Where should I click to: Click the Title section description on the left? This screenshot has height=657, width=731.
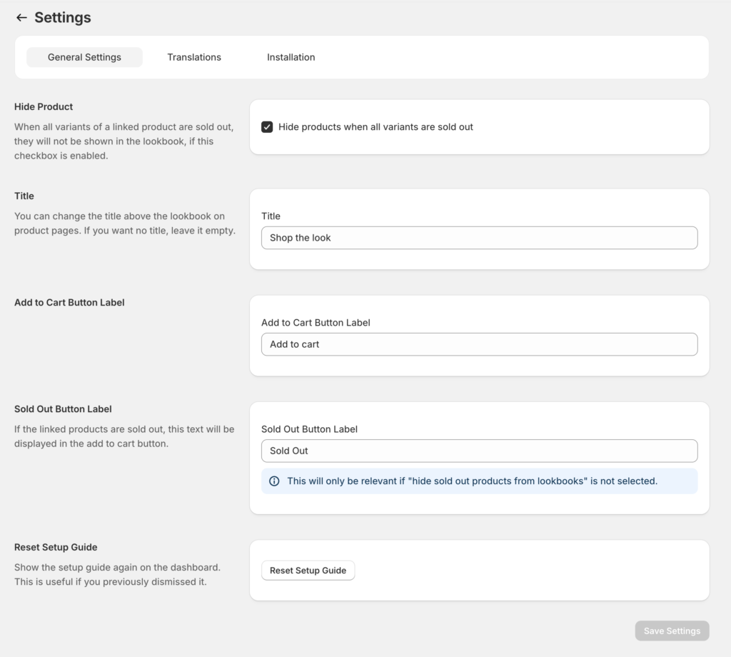(x=124, y=224)
